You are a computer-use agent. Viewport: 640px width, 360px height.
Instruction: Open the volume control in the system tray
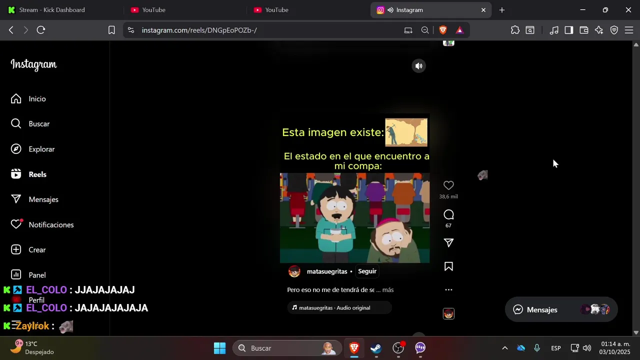pyautogui.click(x=587, y=348)
